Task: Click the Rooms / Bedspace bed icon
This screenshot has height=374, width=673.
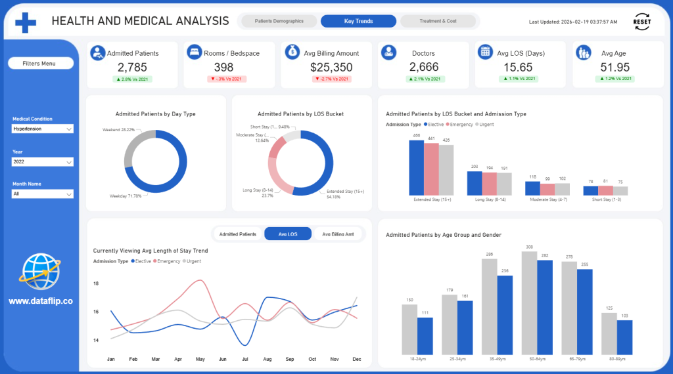Action: click(x=194, y=52)
